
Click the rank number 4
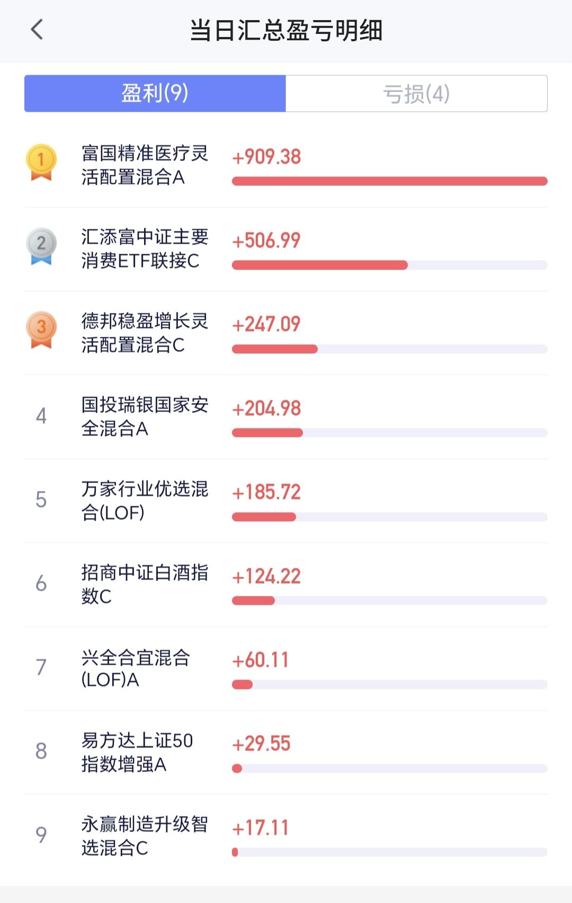point(41,416)
